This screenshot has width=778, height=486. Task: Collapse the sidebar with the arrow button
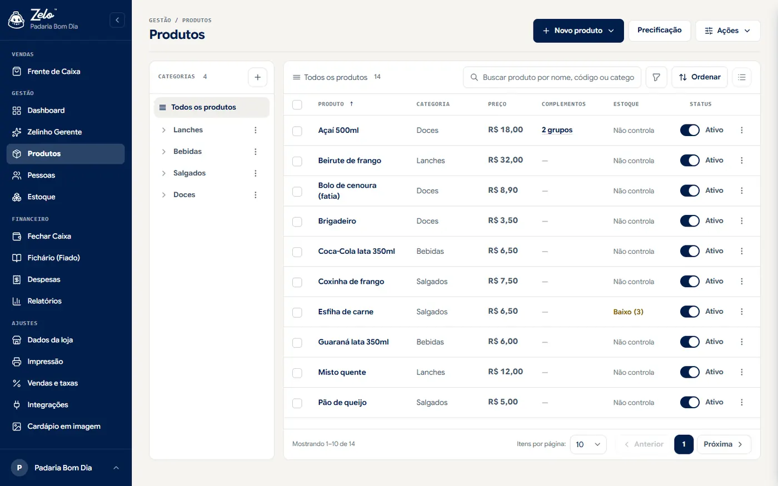click(117, 20)
